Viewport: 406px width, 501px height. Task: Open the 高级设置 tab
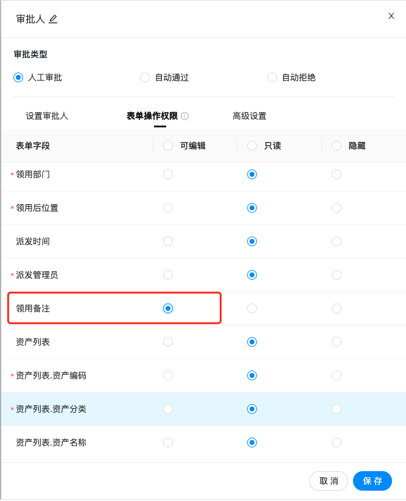tap(250, 116)
